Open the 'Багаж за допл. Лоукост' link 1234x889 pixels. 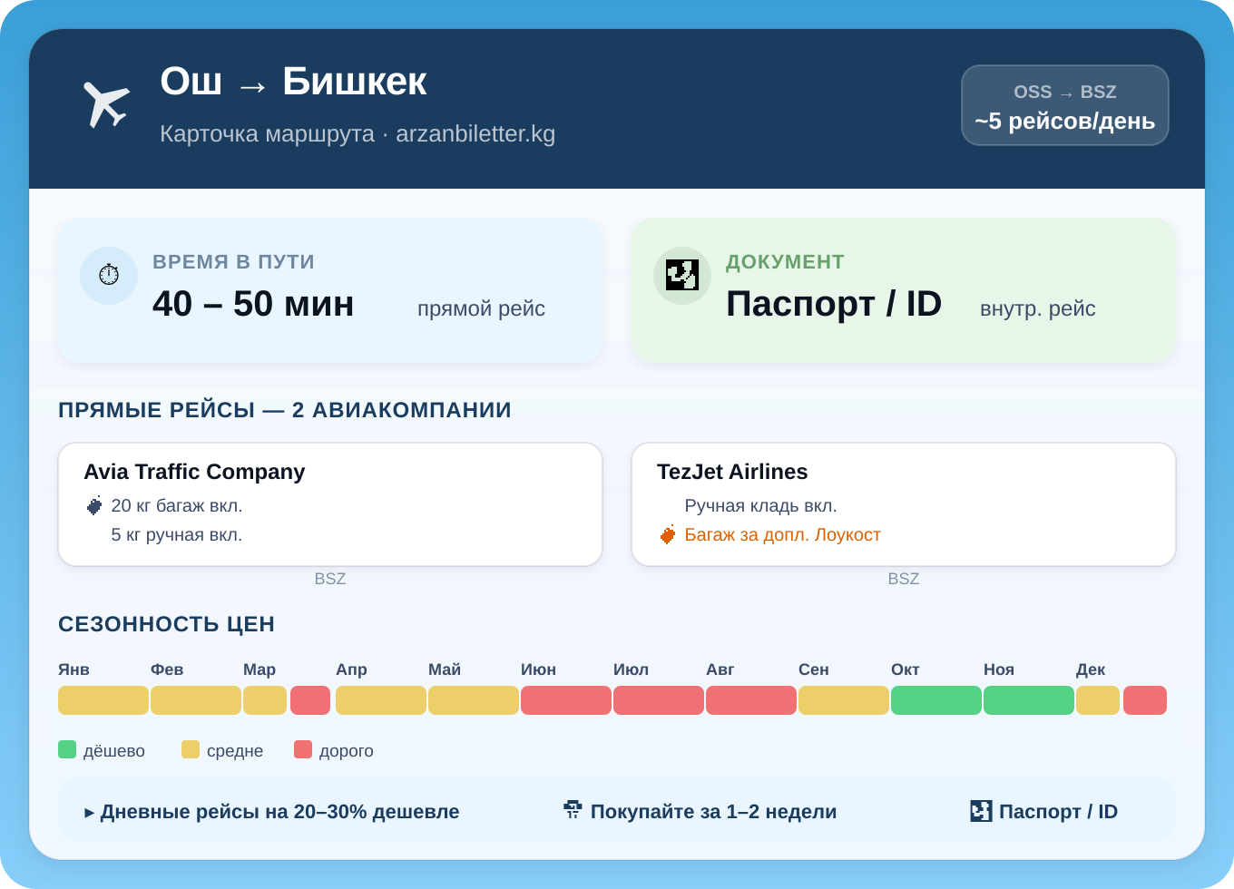pyautogui.click(x=781, y=534)
